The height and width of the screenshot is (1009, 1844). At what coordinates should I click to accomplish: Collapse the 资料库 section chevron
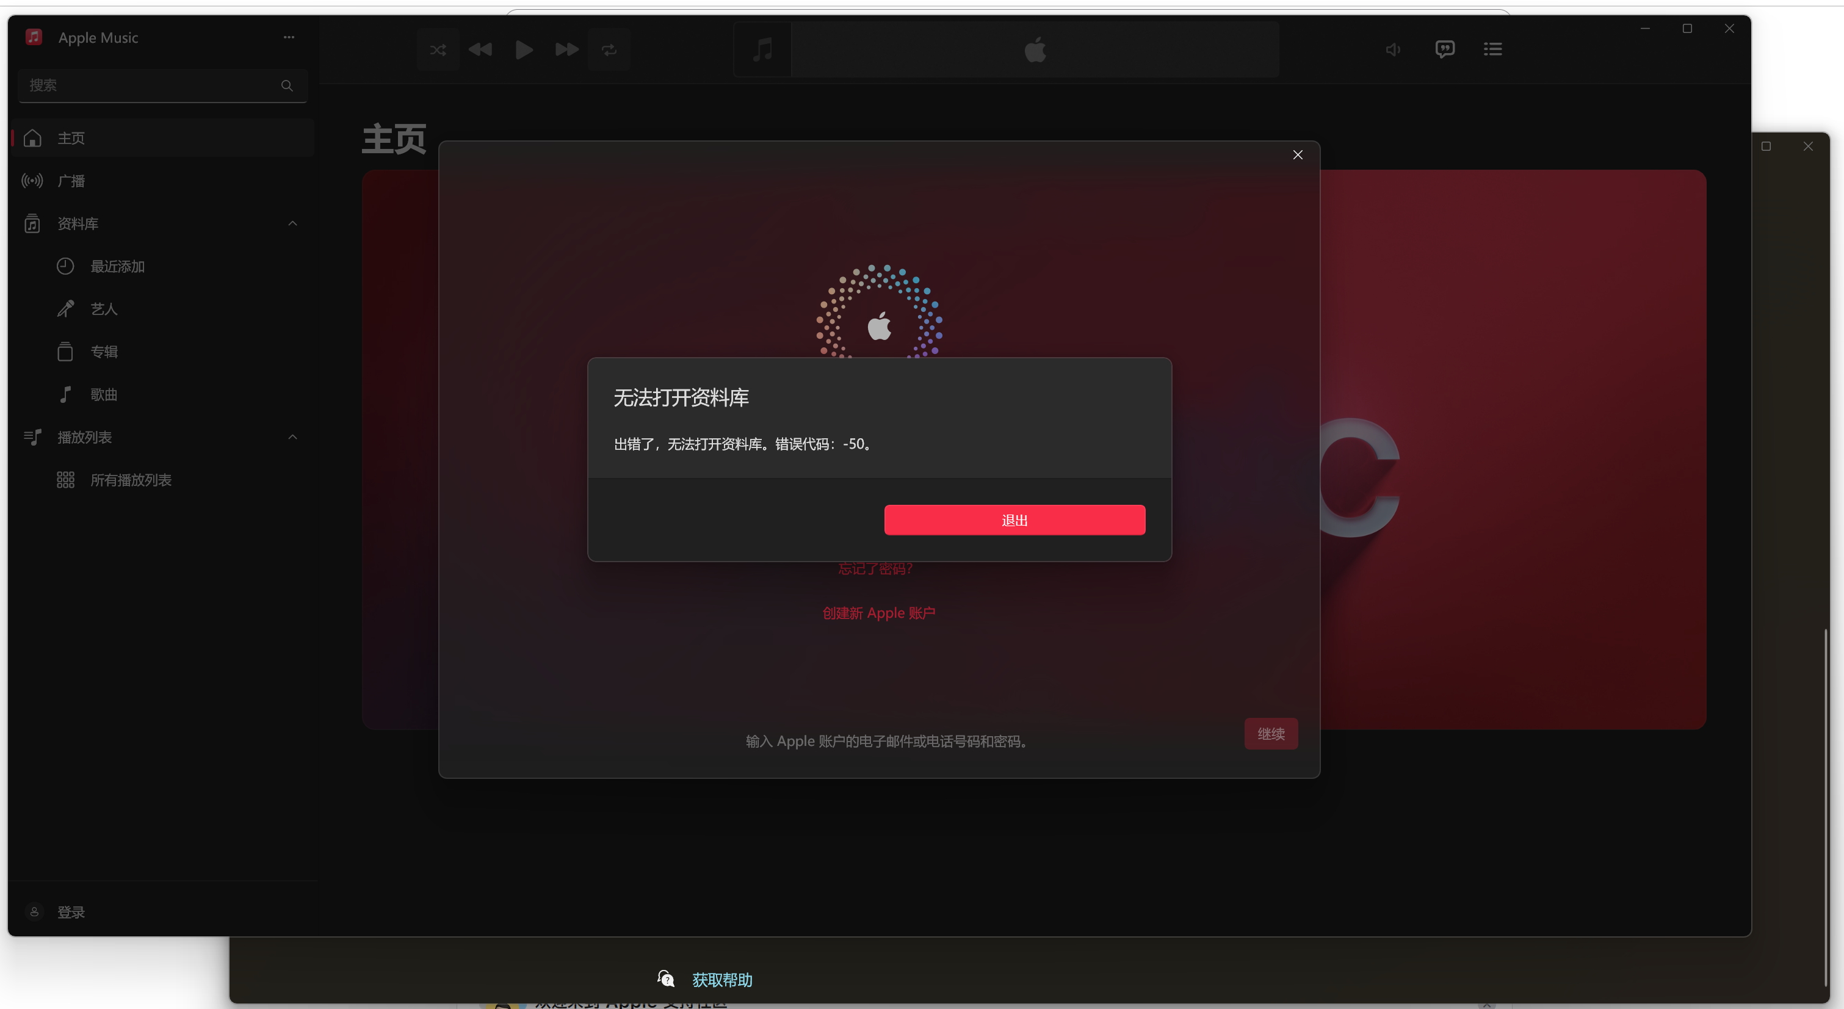pos(292,223)
